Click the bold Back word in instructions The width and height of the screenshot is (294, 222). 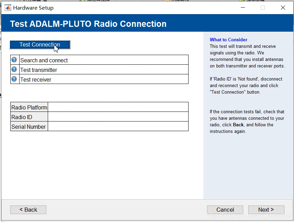coord(238,125)
